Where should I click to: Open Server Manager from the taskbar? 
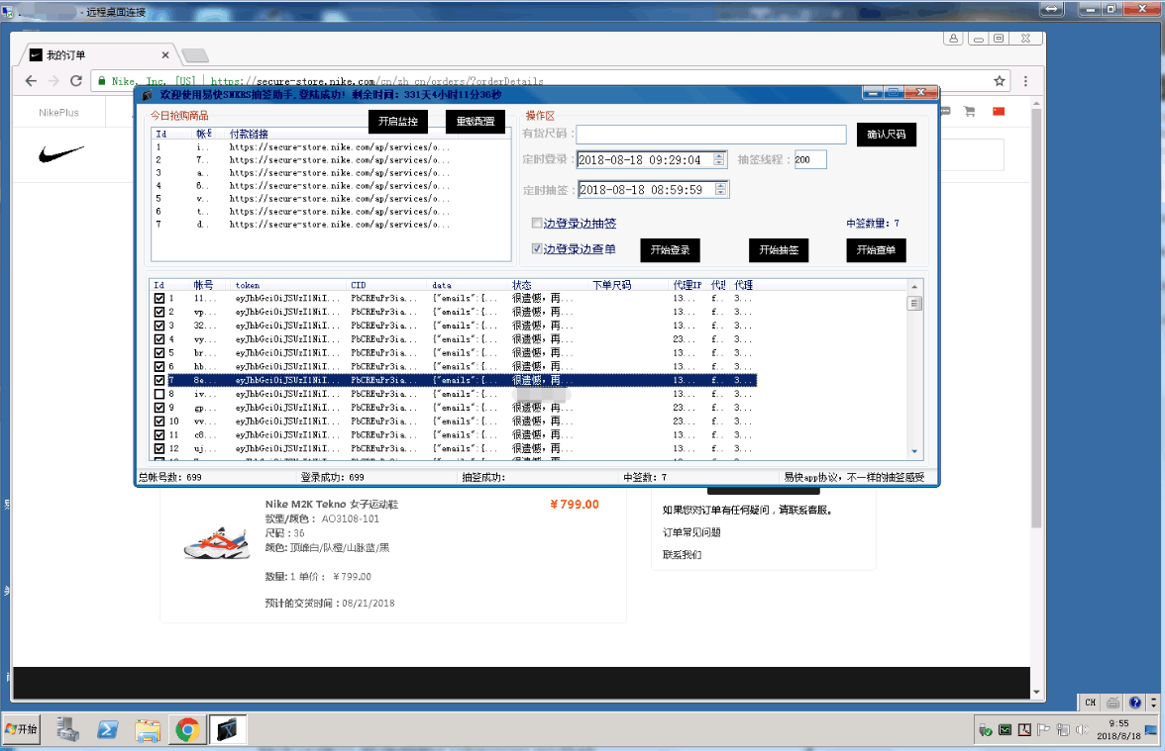click(67, 730)
